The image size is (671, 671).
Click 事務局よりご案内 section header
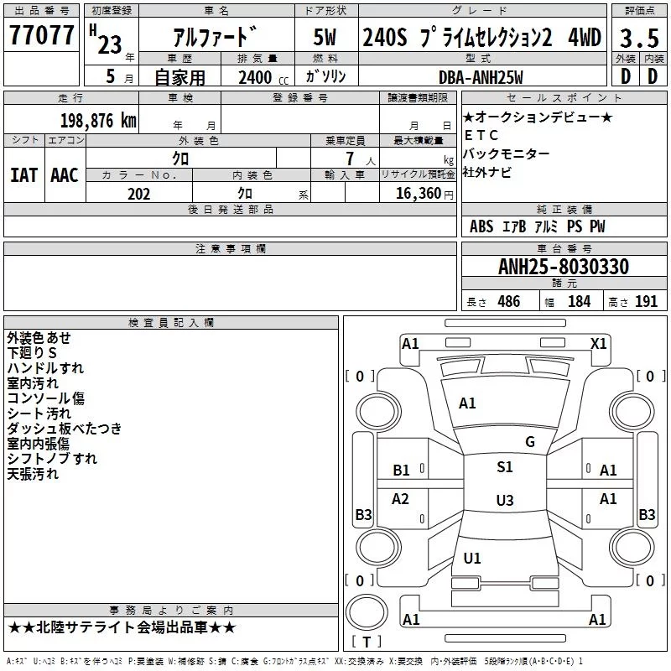pyautogui.click(x=171, y=611)
